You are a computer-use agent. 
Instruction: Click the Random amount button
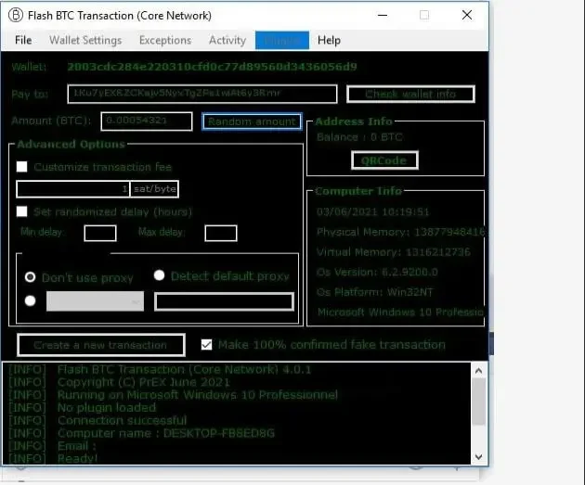(x=252, y=121)
